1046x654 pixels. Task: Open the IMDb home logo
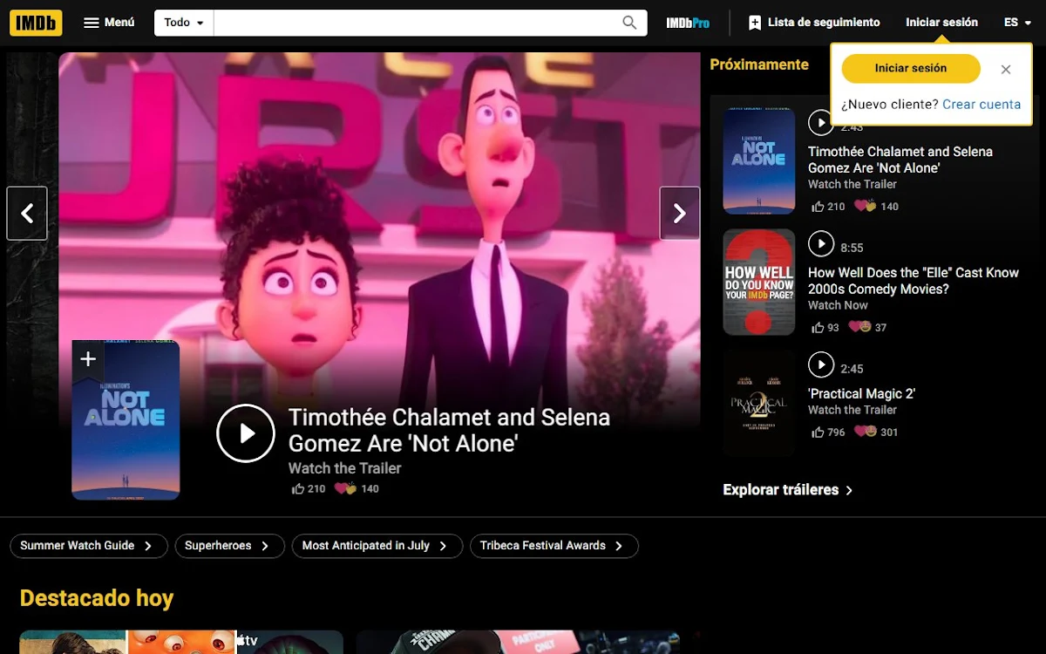click(36, 23)
